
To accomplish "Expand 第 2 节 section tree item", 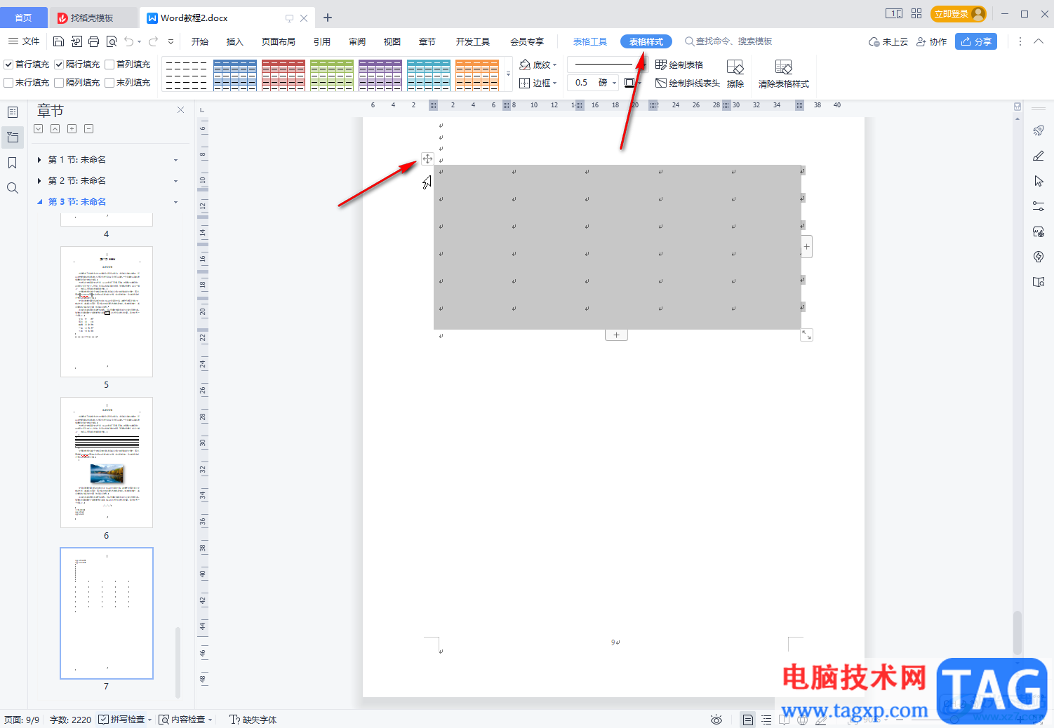I will click(x=39, y=181).
